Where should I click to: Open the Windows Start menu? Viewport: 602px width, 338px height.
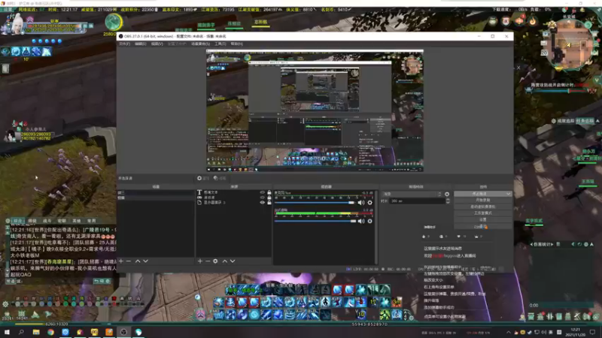point(7,332)
